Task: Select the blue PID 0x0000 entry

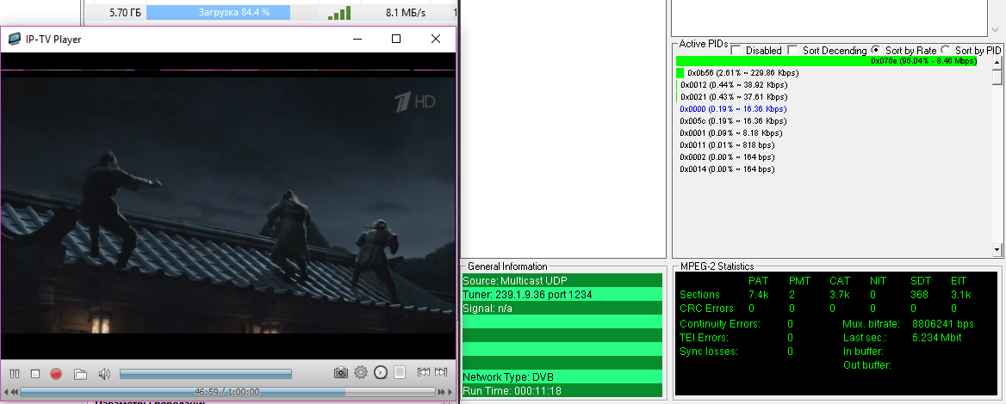Action: coord(733,109)
